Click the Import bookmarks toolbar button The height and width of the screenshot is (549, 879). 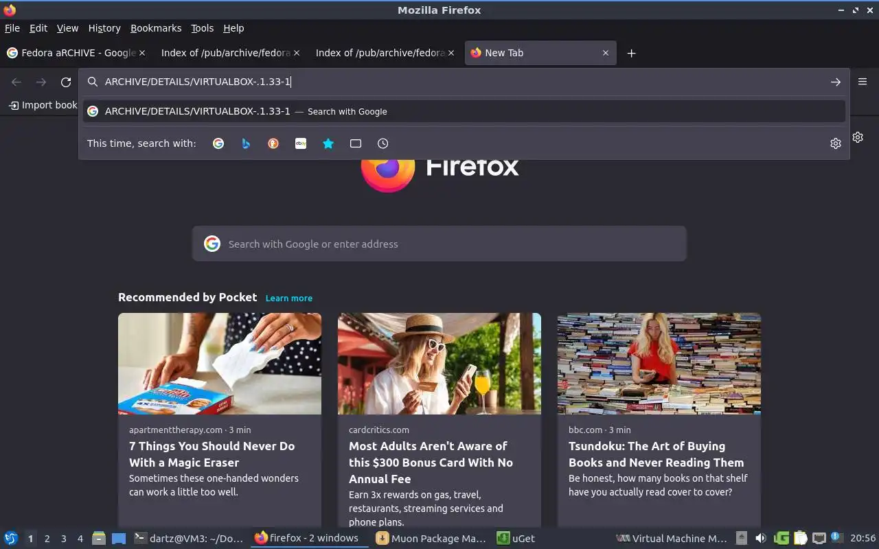[43, 105]
